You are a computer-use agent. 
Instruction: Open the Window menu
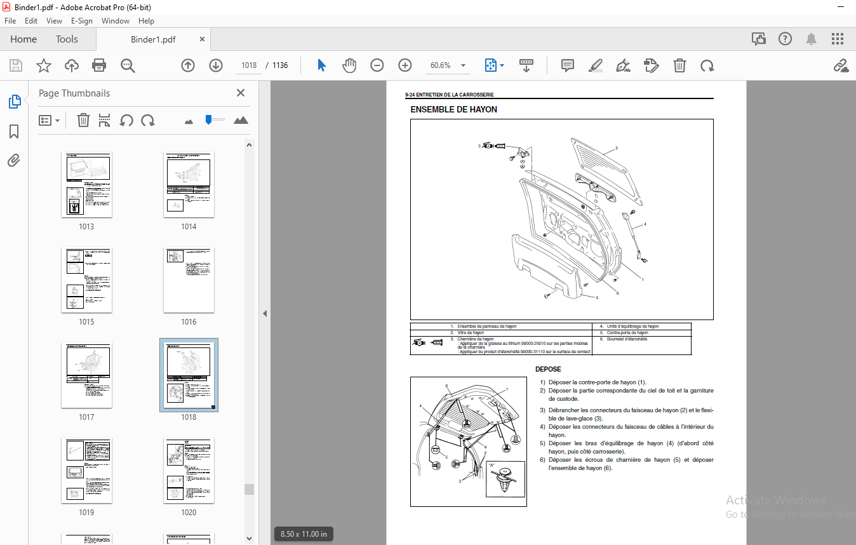(x=116, y=20)
